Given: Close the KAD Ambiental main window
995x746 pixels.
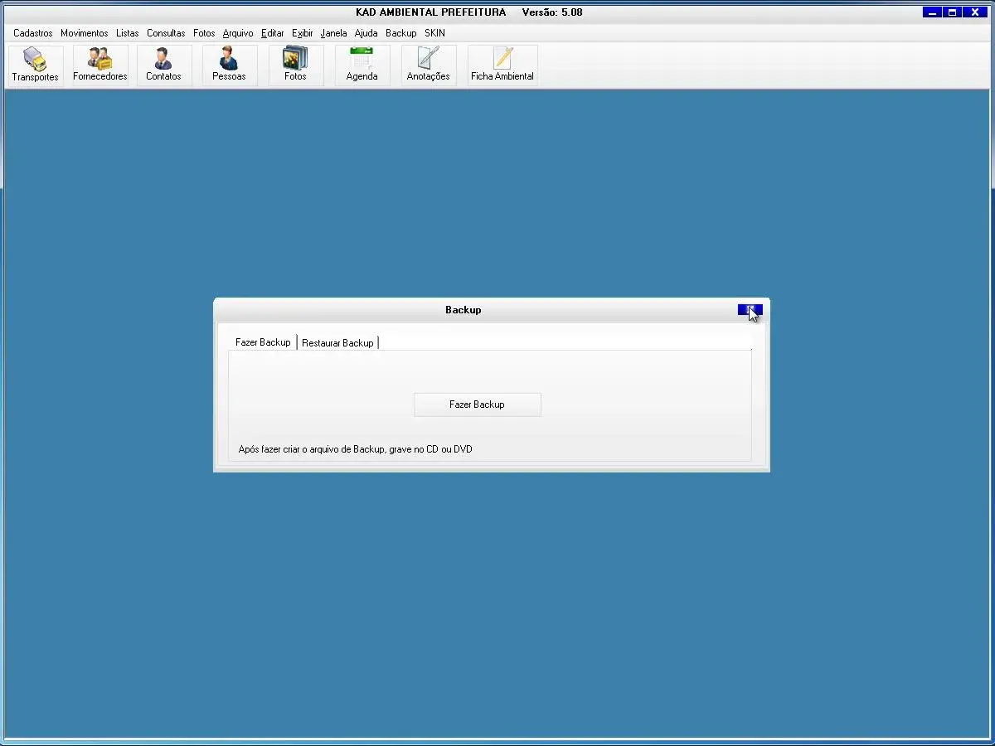Looking at the screenshot, I should (975, 12).
